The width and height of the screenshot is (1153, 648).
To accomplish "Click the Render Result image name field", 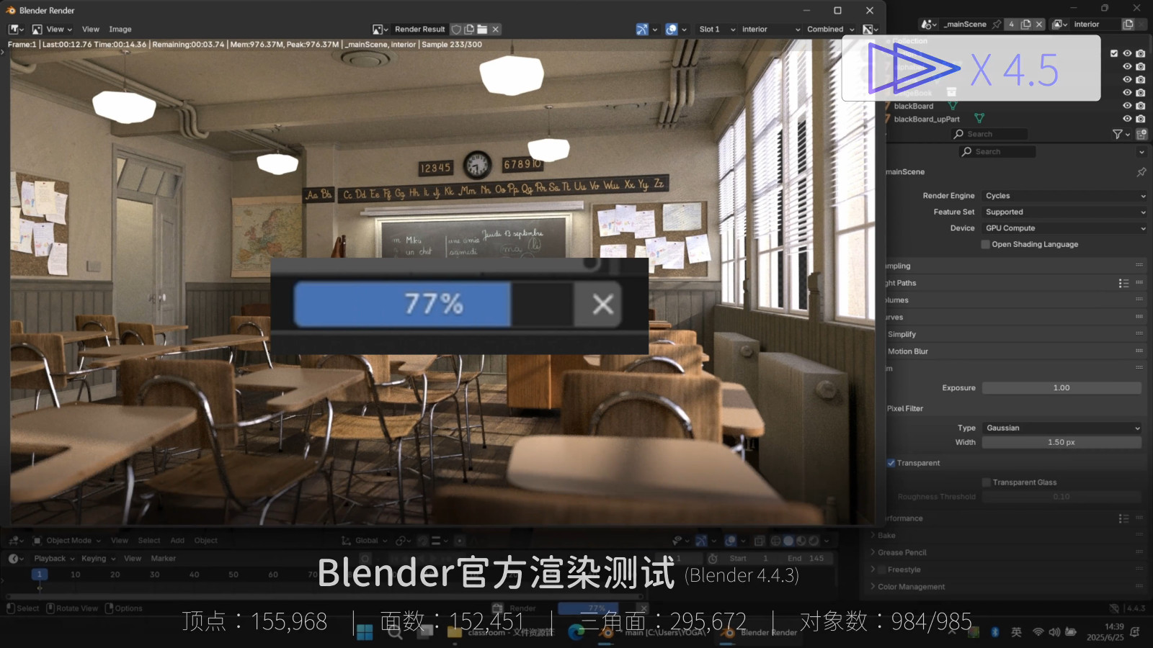I will [420, 30].
